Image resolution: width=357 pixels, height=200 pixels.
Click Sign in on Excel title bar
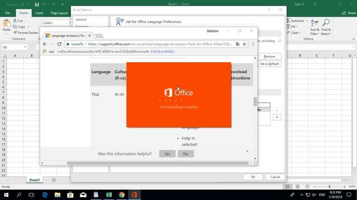pyautogui.click(x=299, y=4)
